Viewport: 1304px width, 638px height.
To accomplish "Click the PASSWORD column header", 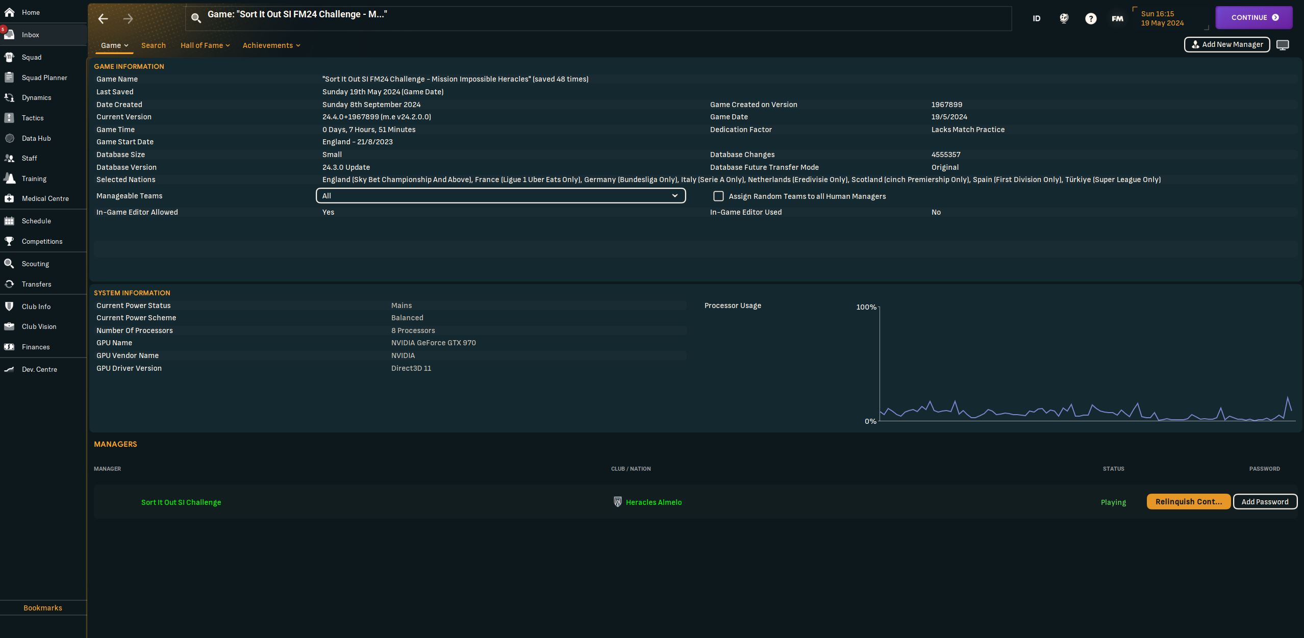I will (1264, 469).
